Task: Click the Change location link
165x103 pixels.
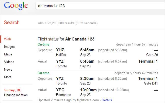Action: pyautogui.click(x=16, y=95)
